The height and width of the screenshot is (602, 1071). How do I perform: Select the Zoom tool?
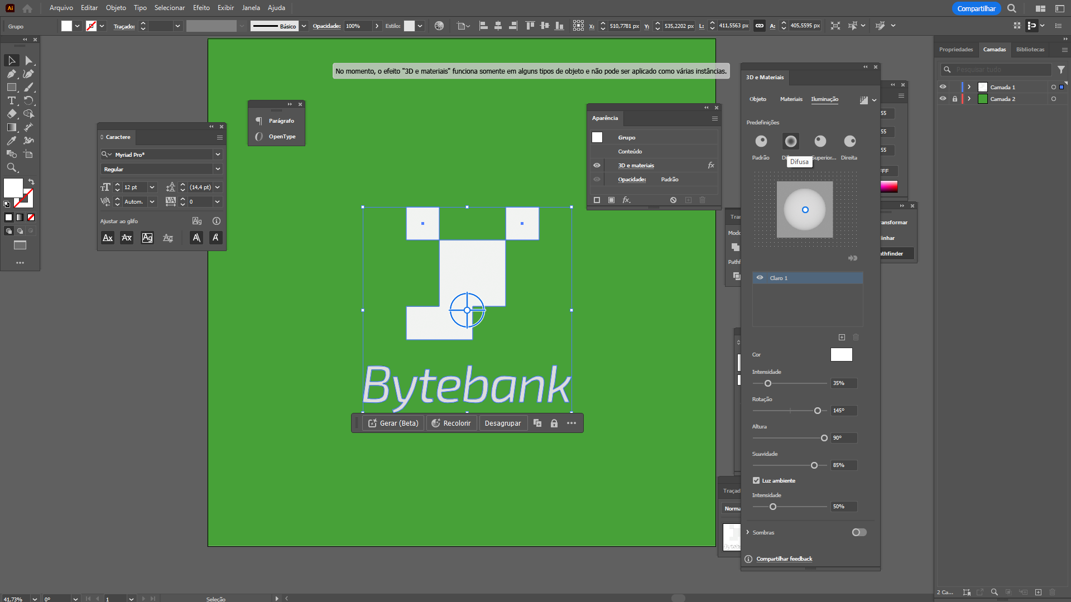pos(12,167)
